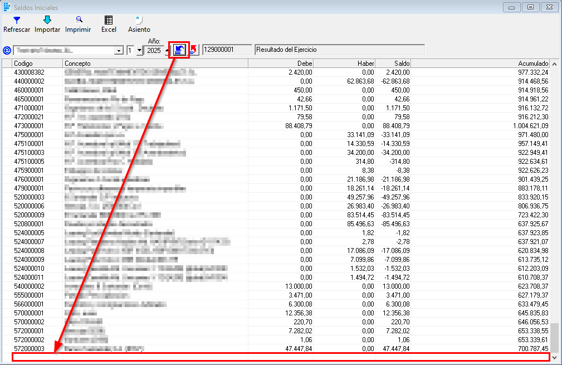Click the Acumulado column header
Image resolution: width=562 pixels, height=365 pixels.
(x=480, y=64)
